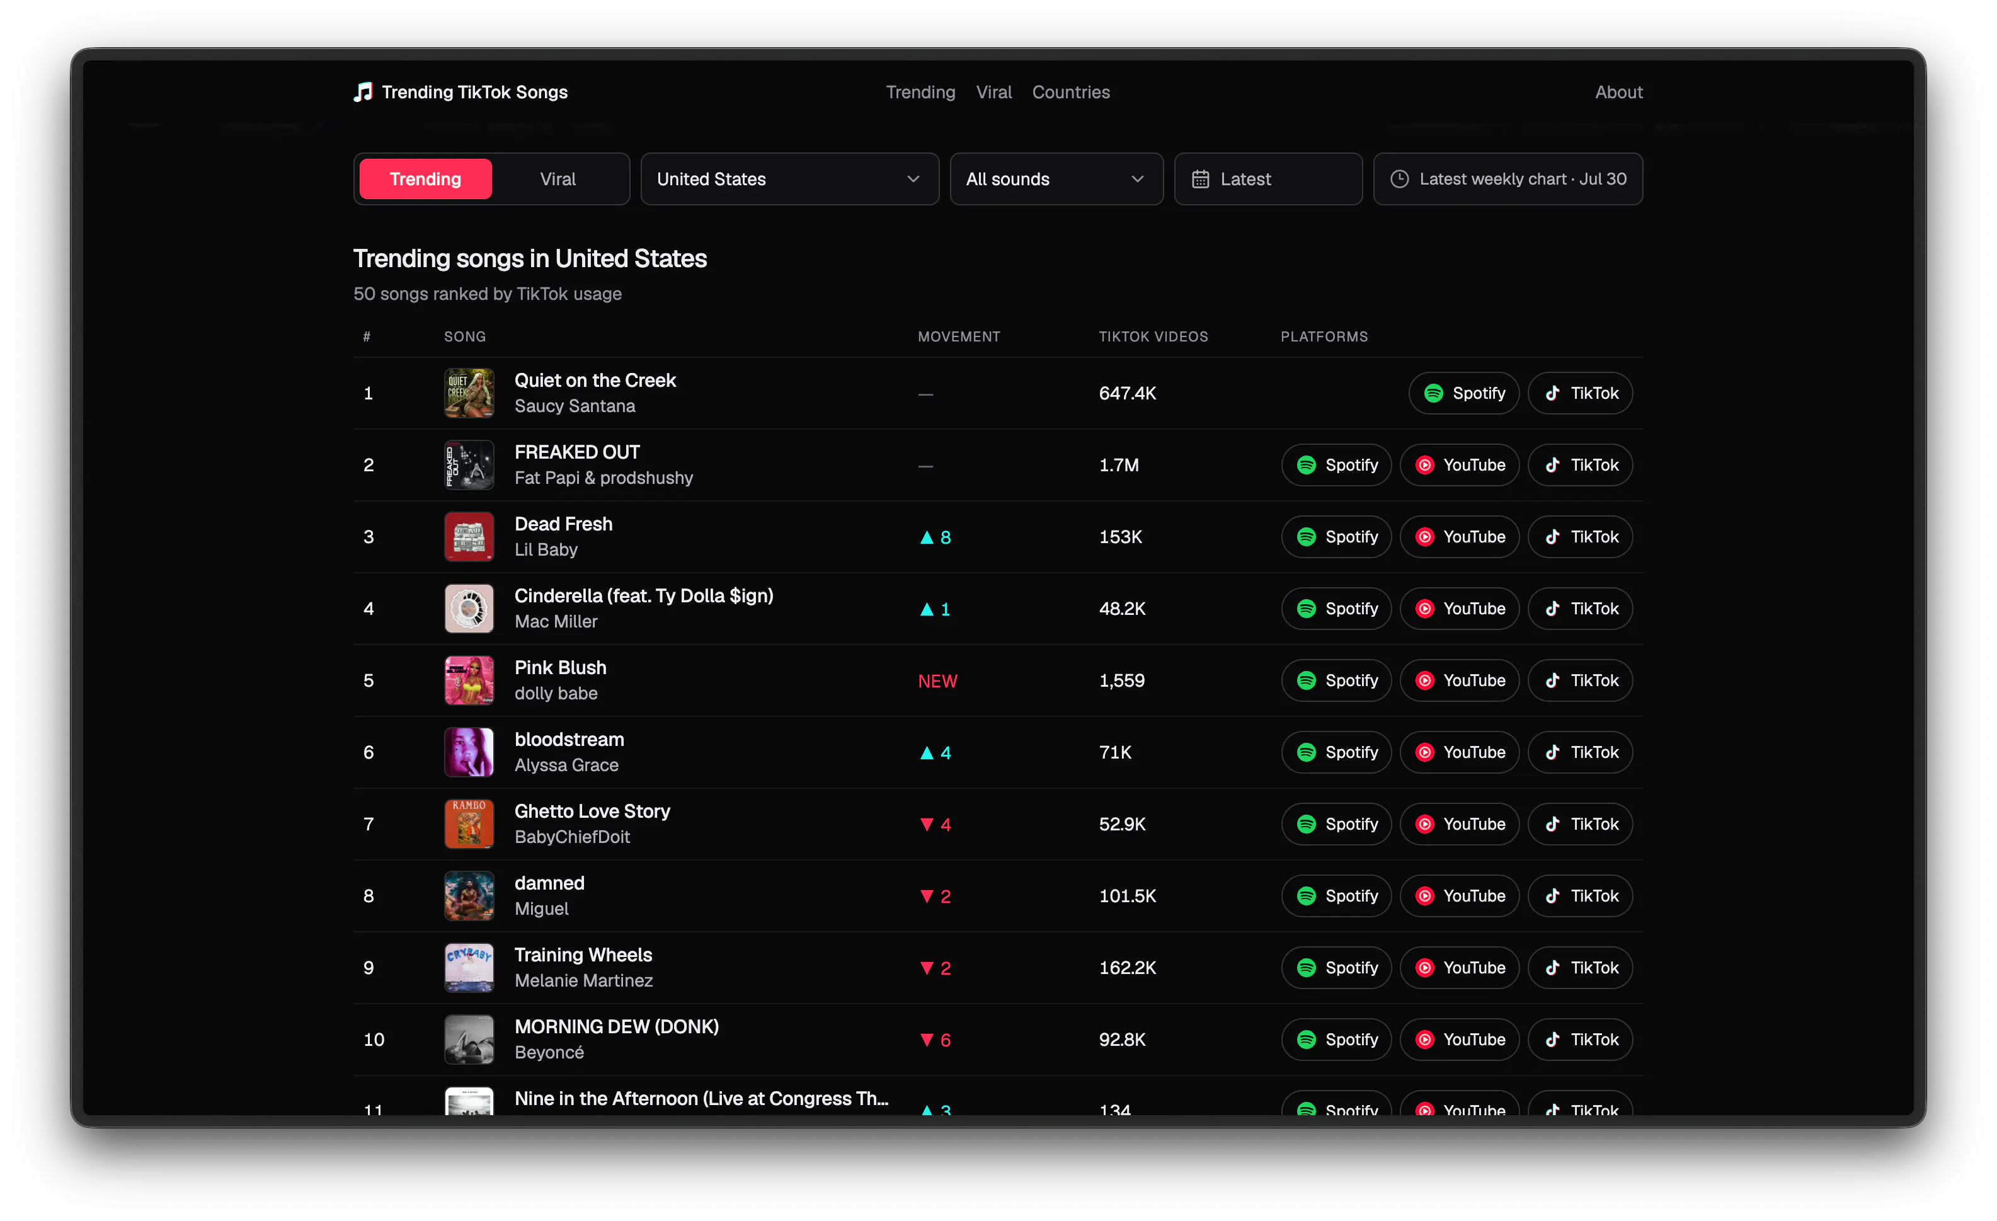1997x1221 pixels.
Task: Open YouTube for damned by Miguel
Action: pos(1460,896)
